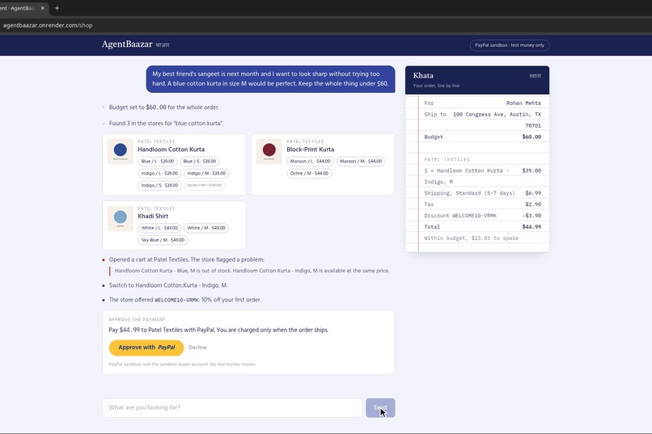
Task: Click the Tax $2.90 row
Action: click(x=482, y=204)
